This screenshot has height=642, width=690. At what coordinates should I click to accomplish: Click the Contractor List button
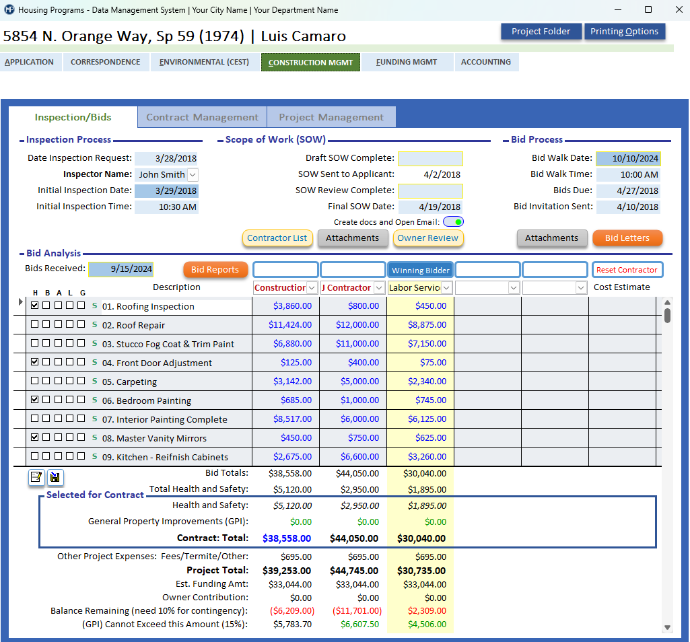(277, 238)
